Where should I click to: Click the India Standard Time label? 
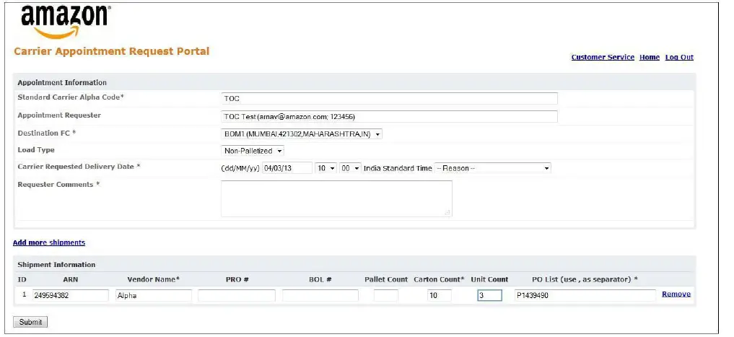398,168
